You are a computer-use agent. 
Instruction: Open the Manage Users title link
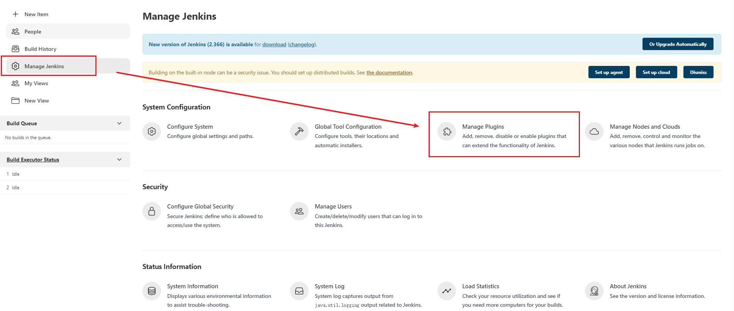coord(333,207)
